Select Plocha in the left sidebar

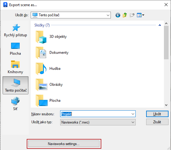click(15, 49)
